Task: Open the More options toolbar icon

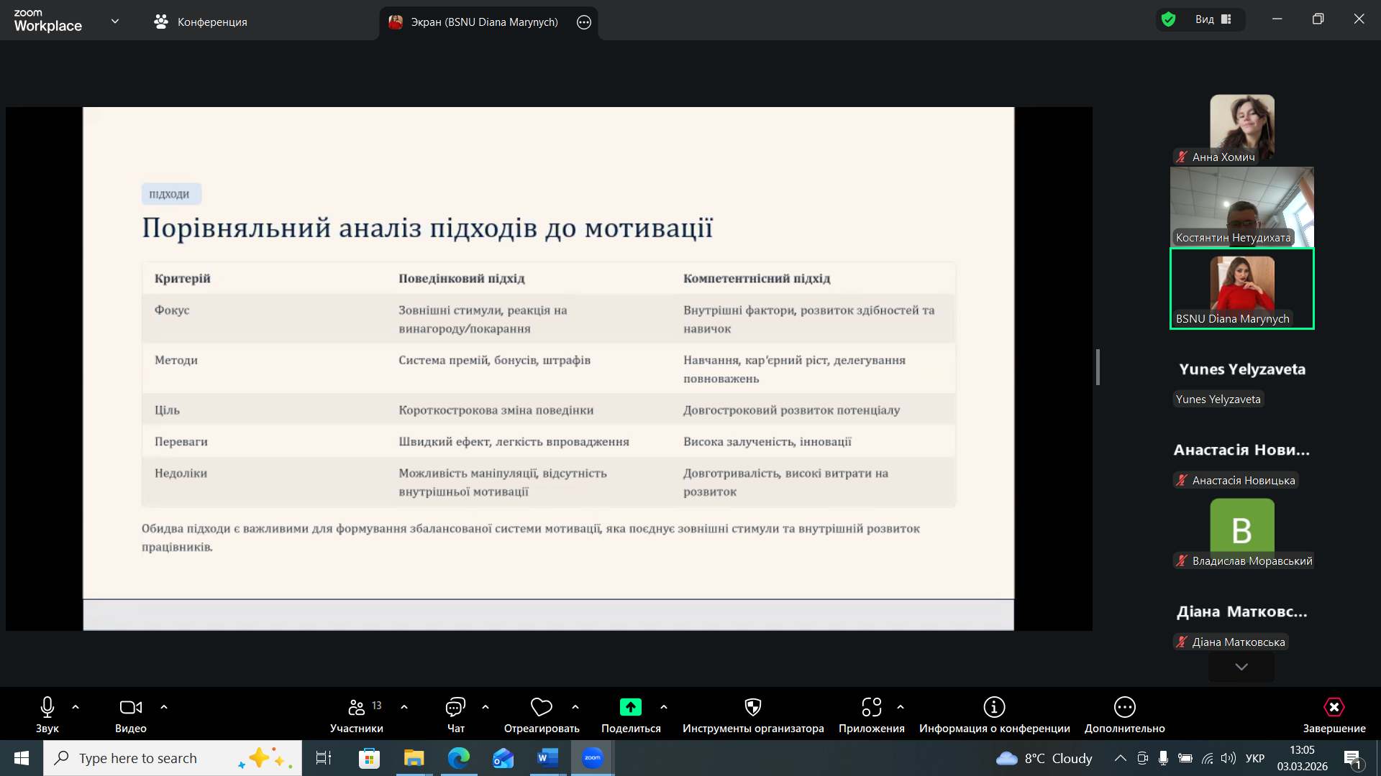Action: 1124,708
